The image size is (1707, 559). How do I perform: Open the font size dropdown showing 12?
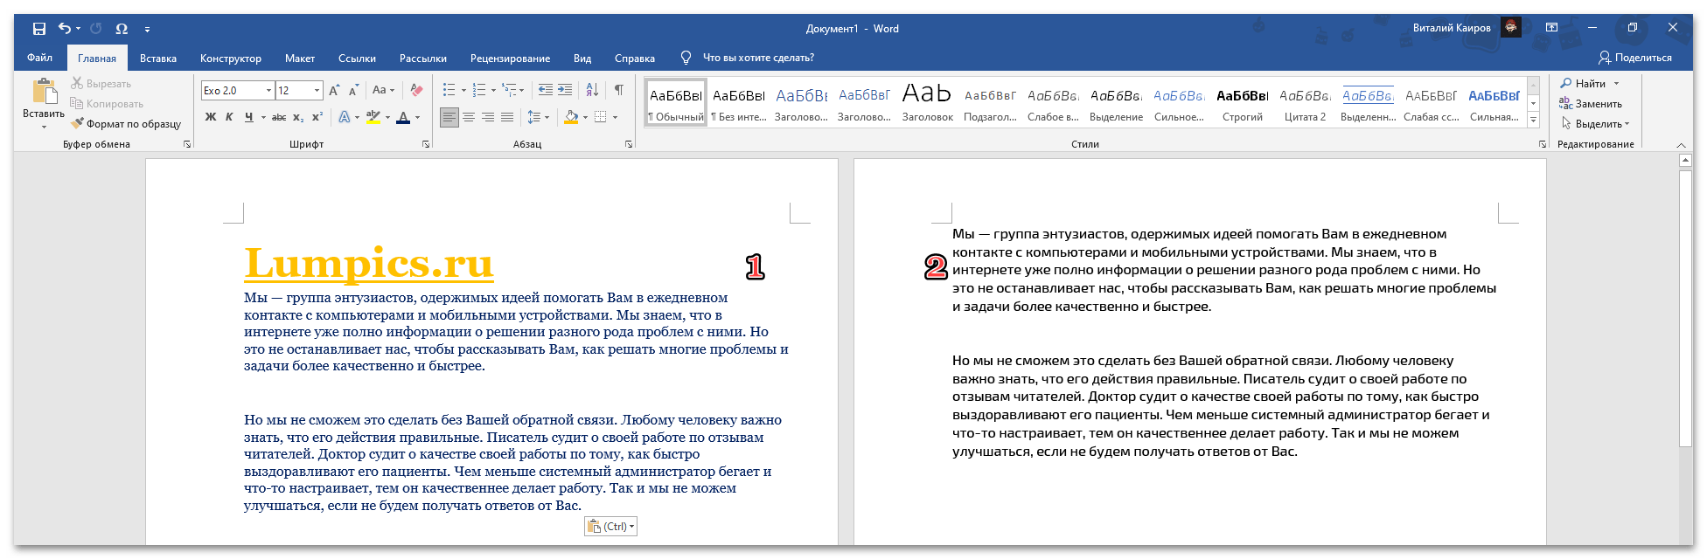[317, 90]
